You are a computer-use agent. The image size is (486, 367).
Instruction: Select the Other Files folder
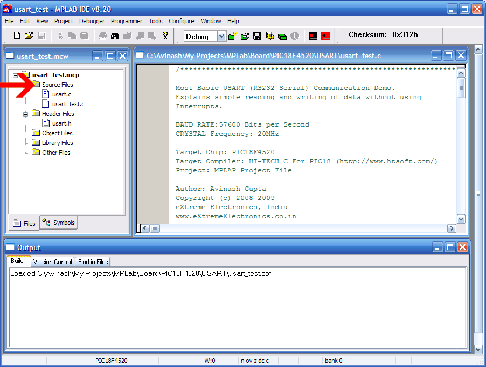coord(56,153)
